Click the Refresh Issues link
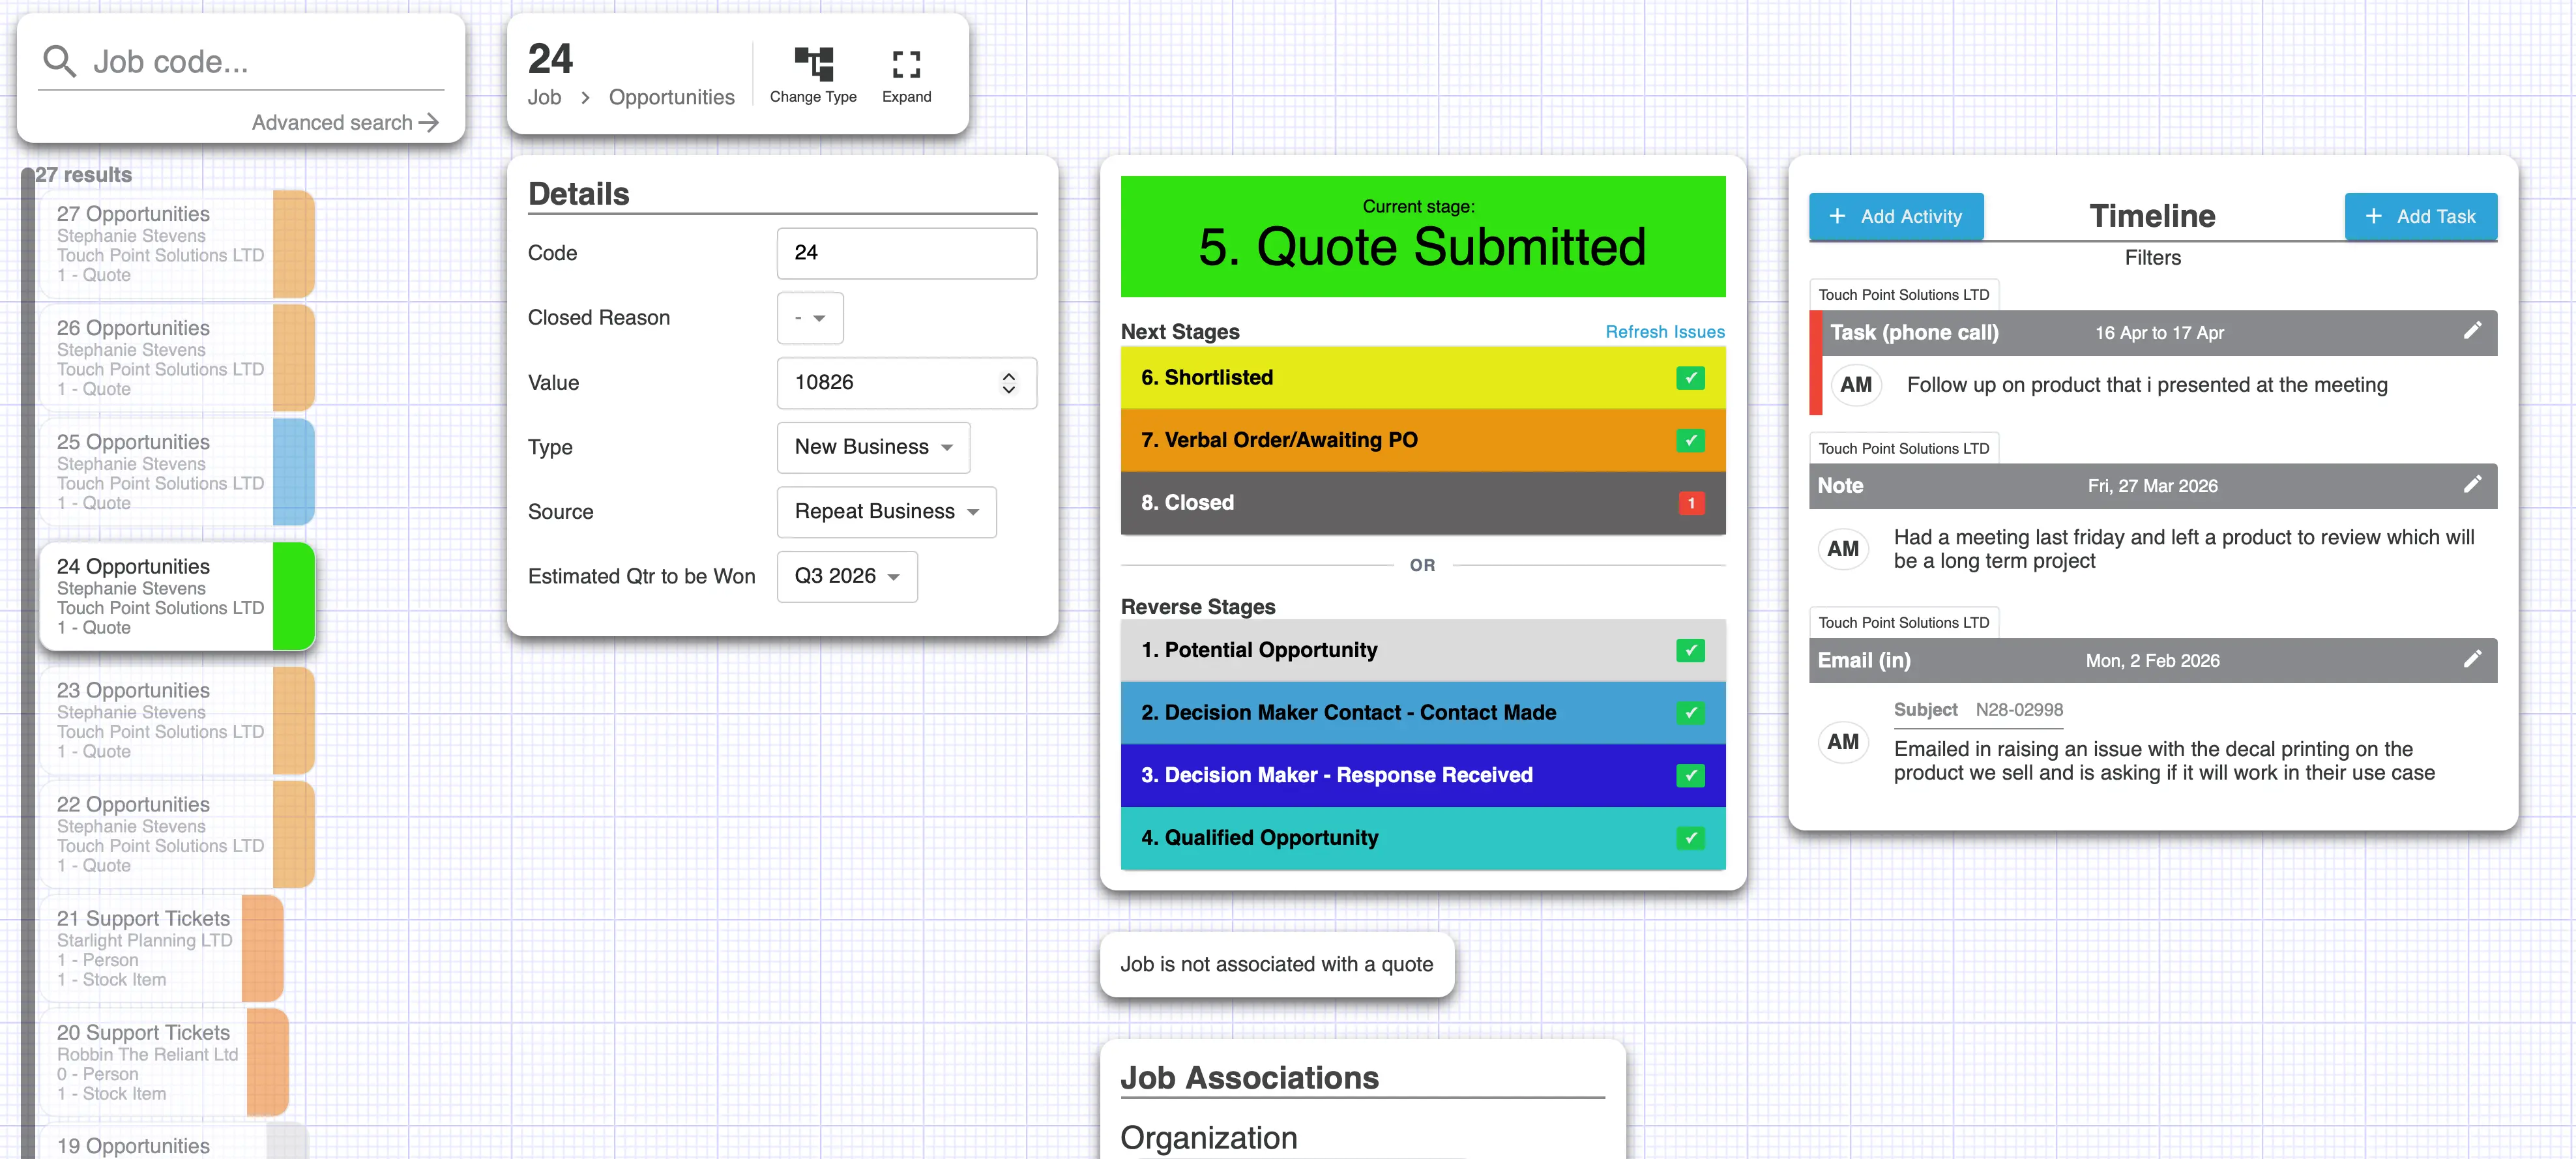 pyautogui.click(x=1664, y=332)
